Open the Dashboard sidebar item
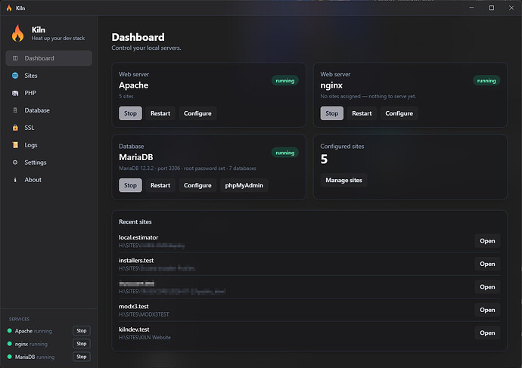This screenshot has height=368, width=522. (48, 58)
